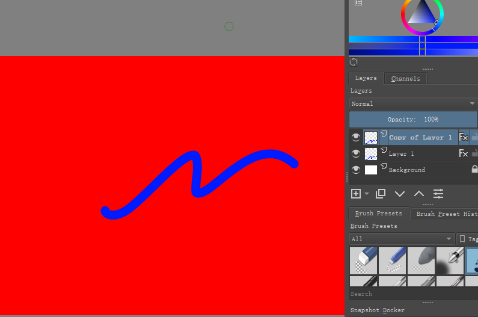Image resolution: width=478 pixels, height=317 pixels.
Task: Click the Tag button beside the All dropdown
Action: (467, 239)
